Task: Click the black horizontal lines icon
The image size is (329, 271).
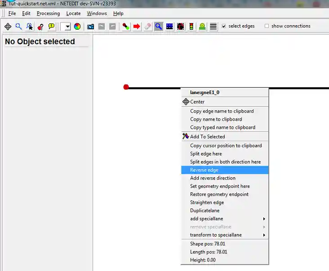Action: pyautogui.click(x=213, y=27)
